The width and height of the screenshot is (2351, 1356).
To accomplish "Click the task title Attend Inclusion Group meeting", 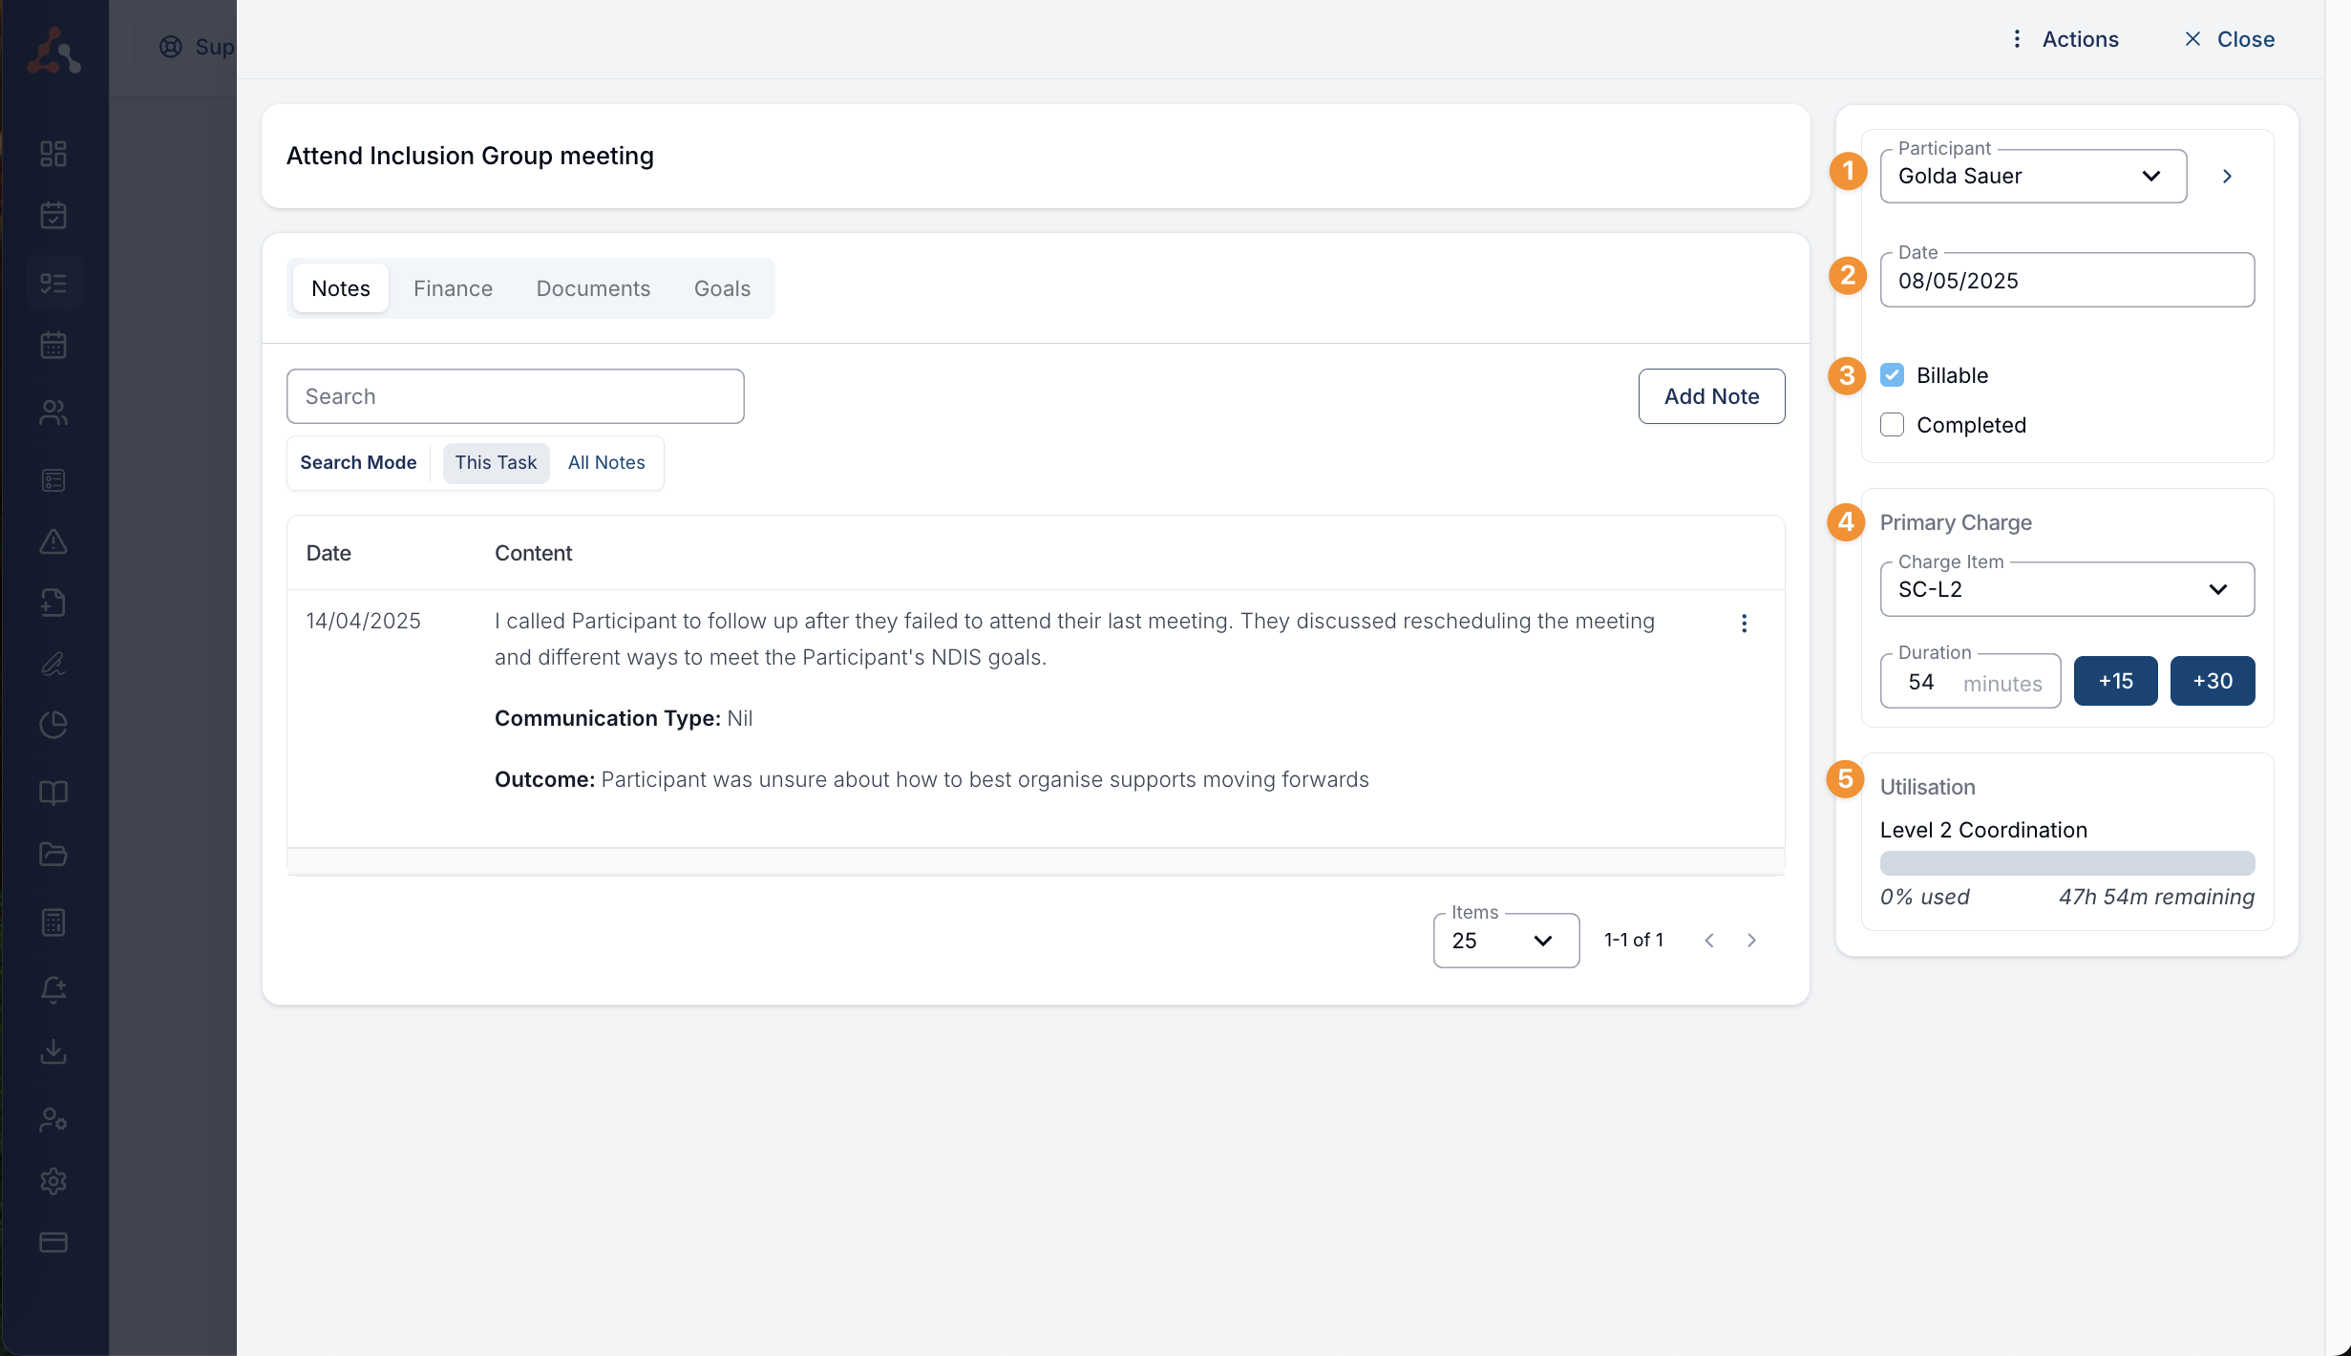I will tap(470, 156).
